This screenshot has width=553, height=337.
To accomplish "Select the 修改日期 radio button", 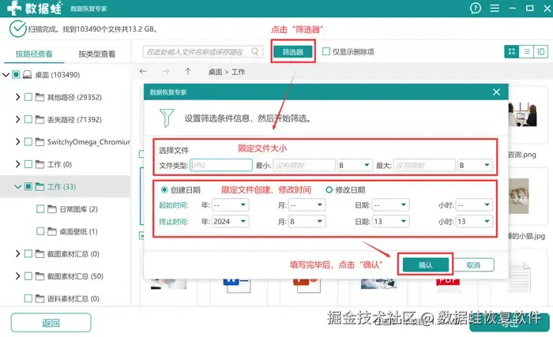I will pos(329,189).
